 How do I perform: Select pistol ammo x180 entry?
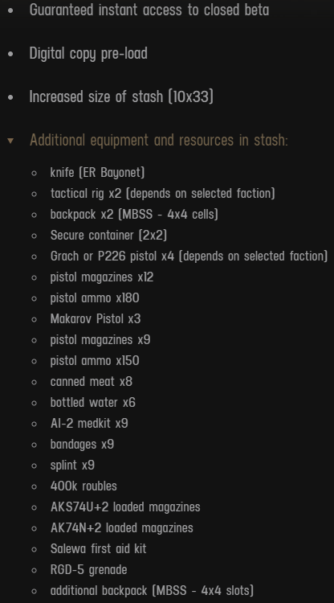point(95,297)
